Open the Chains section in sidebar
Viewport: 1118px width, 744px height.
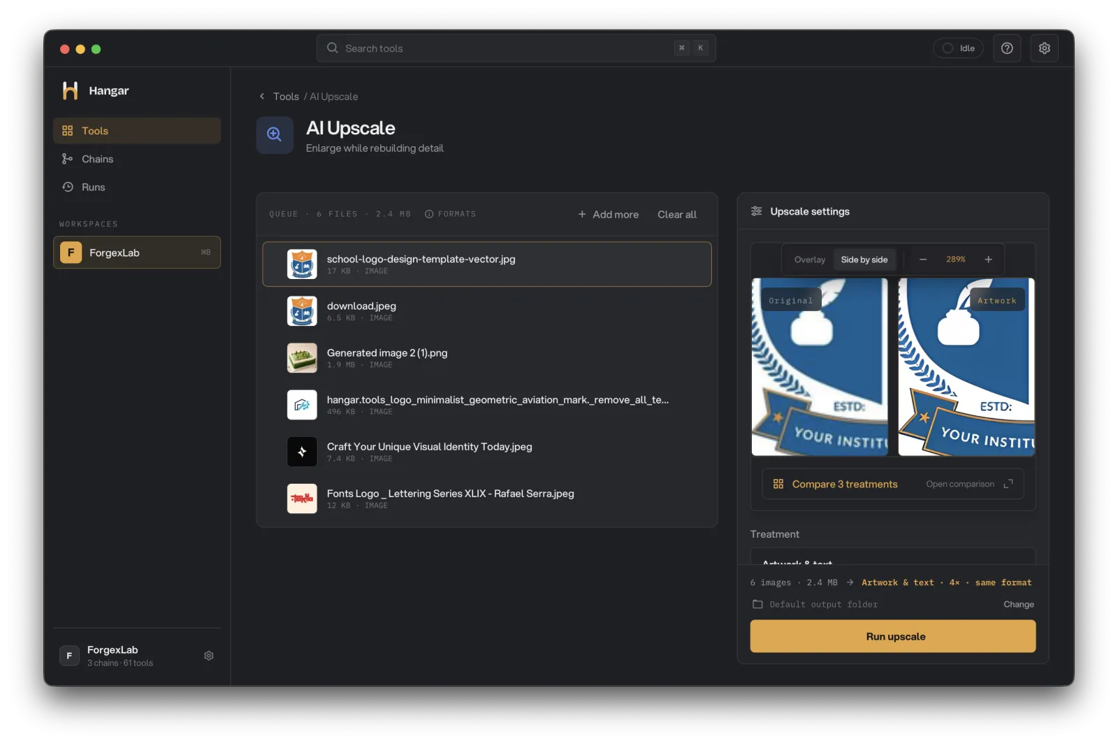137,159
